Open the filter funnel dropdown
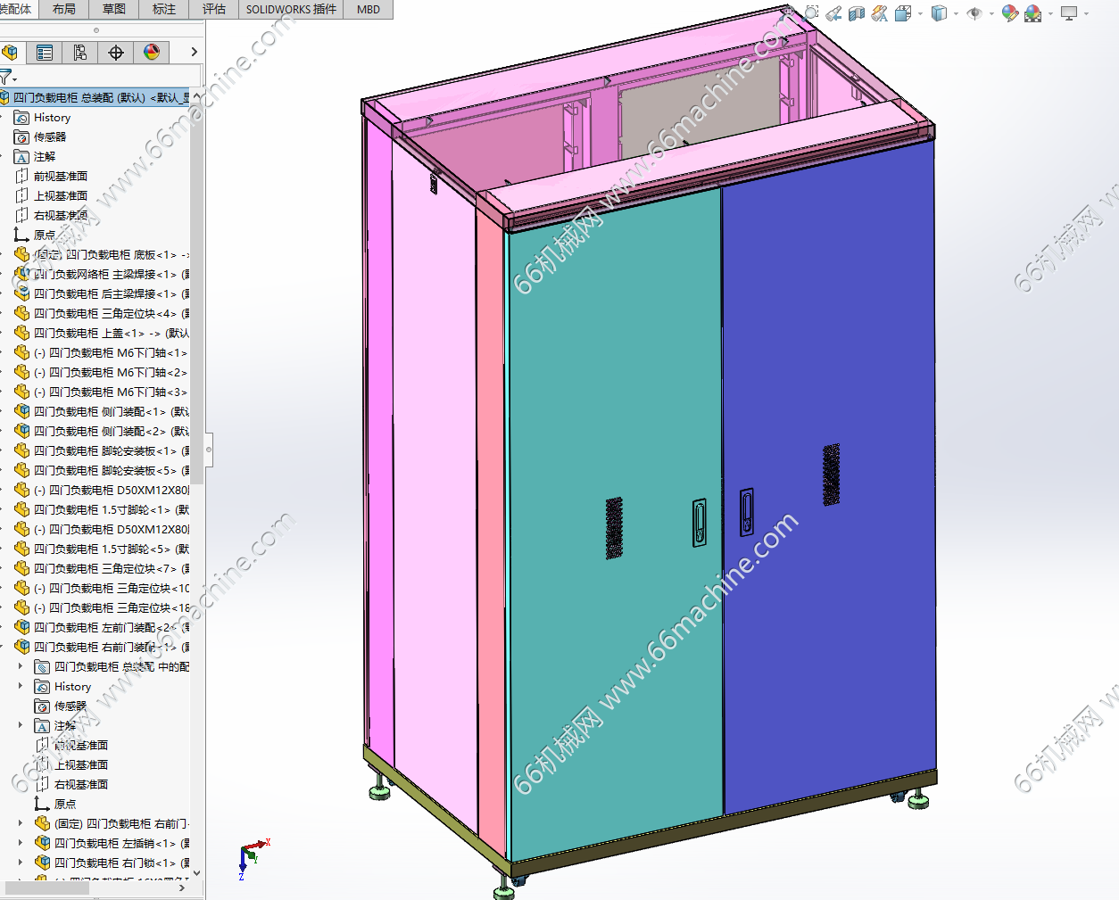This screenshot has width=1119, height=900. [x=8, y=78]
